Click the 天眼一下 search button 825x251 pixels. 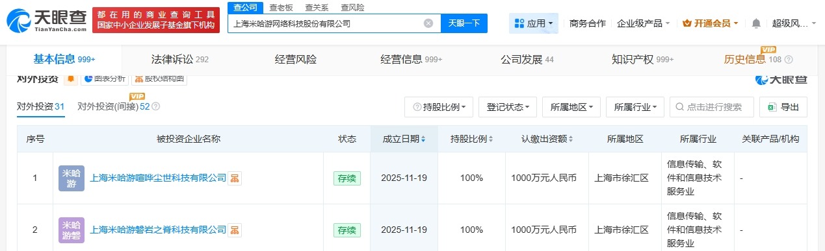coord(465,23)
